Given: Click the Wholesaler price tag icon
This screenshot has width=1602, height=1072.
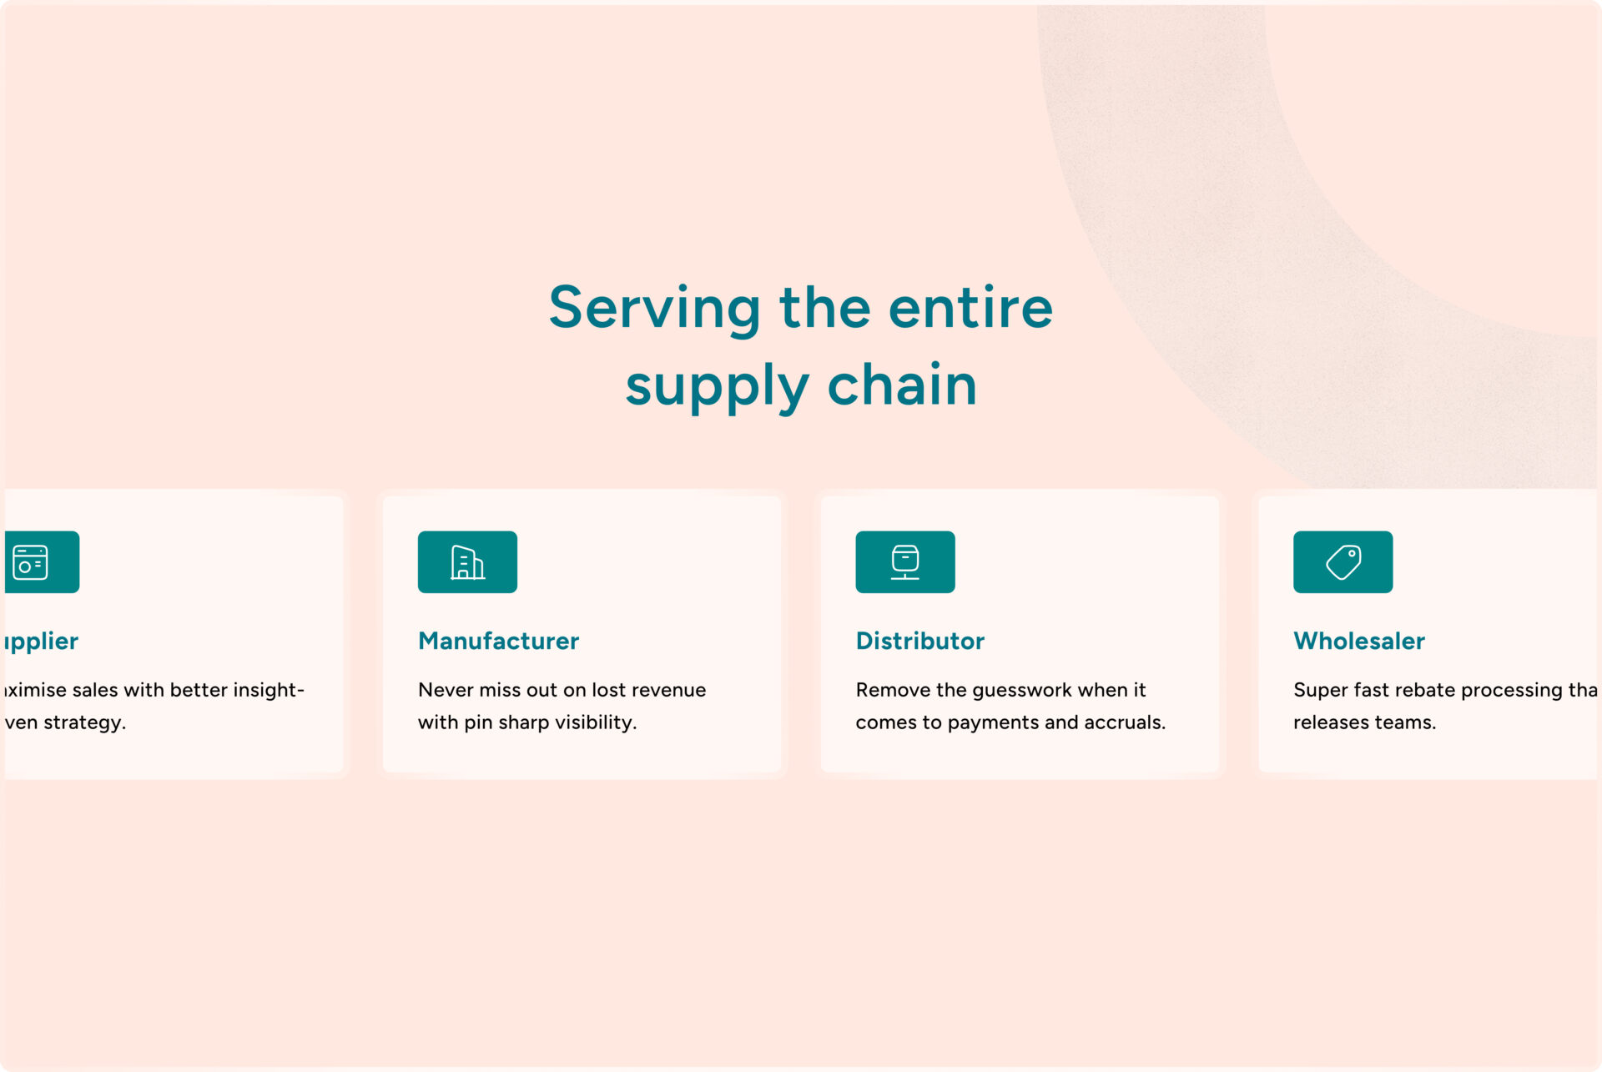Looking at the screenshot, I should tap(1343, 562).
